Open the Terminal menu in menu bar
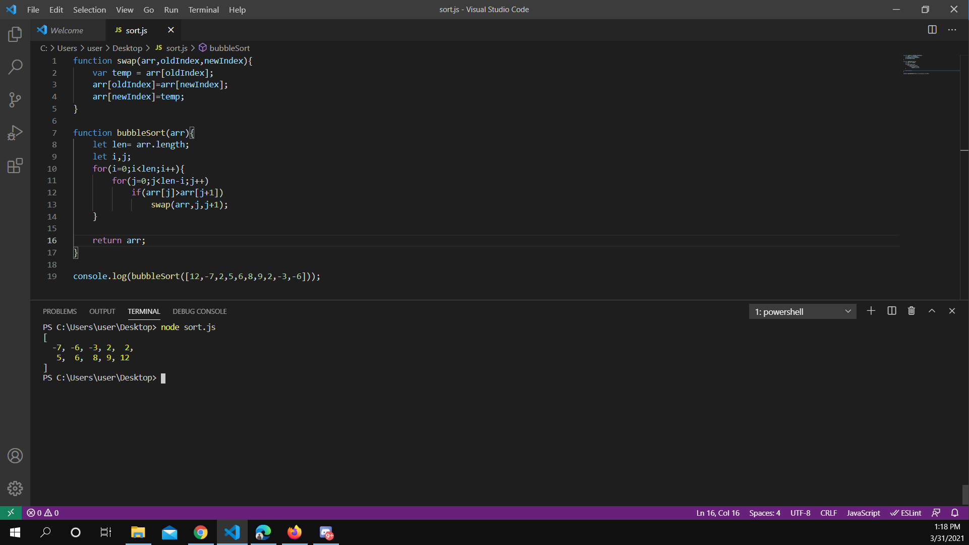This screenshot has height=545, width=969. click(203, 10)
